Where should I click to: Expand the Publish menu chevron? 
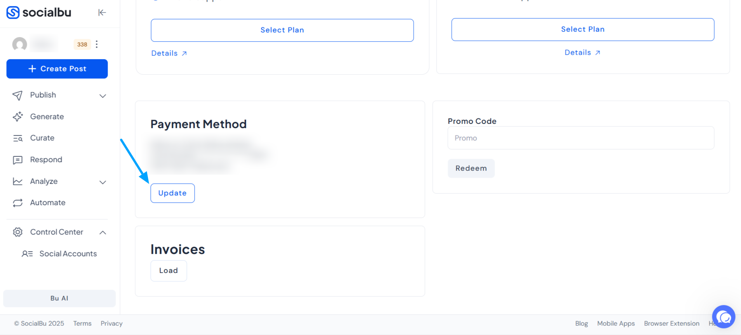(x=103, y=96)
